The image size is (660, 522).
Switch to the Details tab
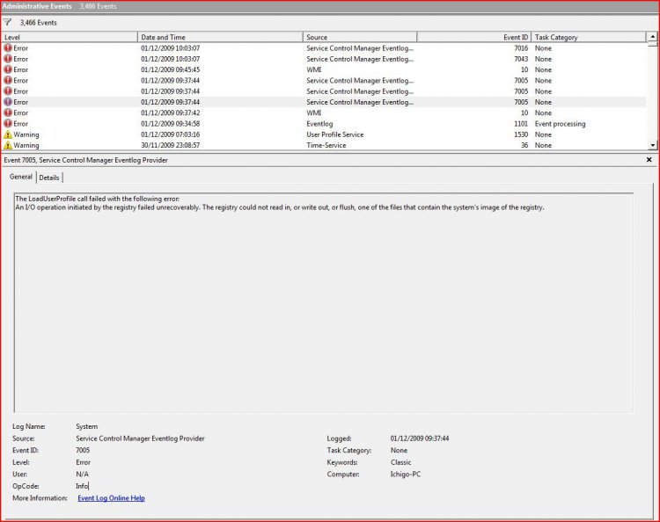tap(49, 178)
